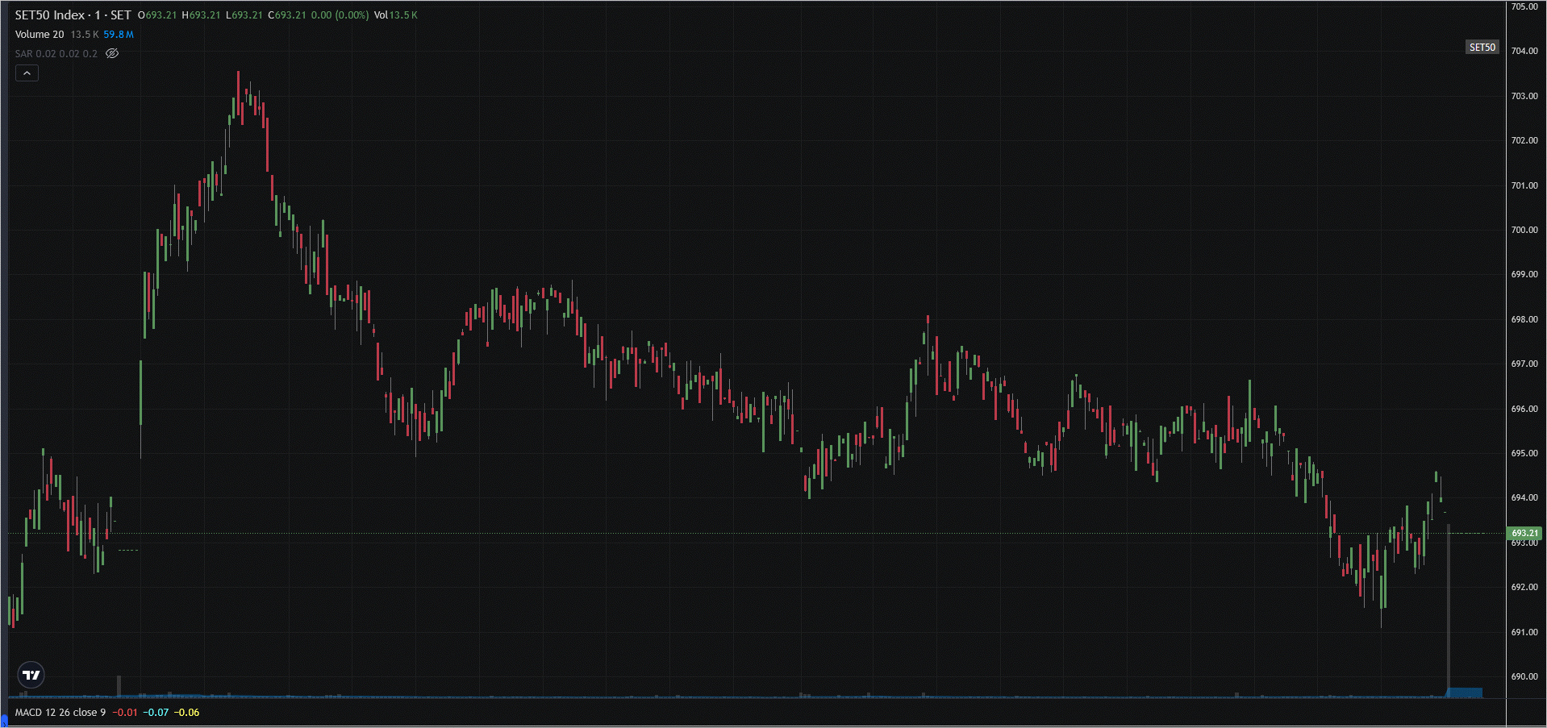Click the 694.00 price axis label
Screen dimensions: 1547x728
[x=1524, y=497]
